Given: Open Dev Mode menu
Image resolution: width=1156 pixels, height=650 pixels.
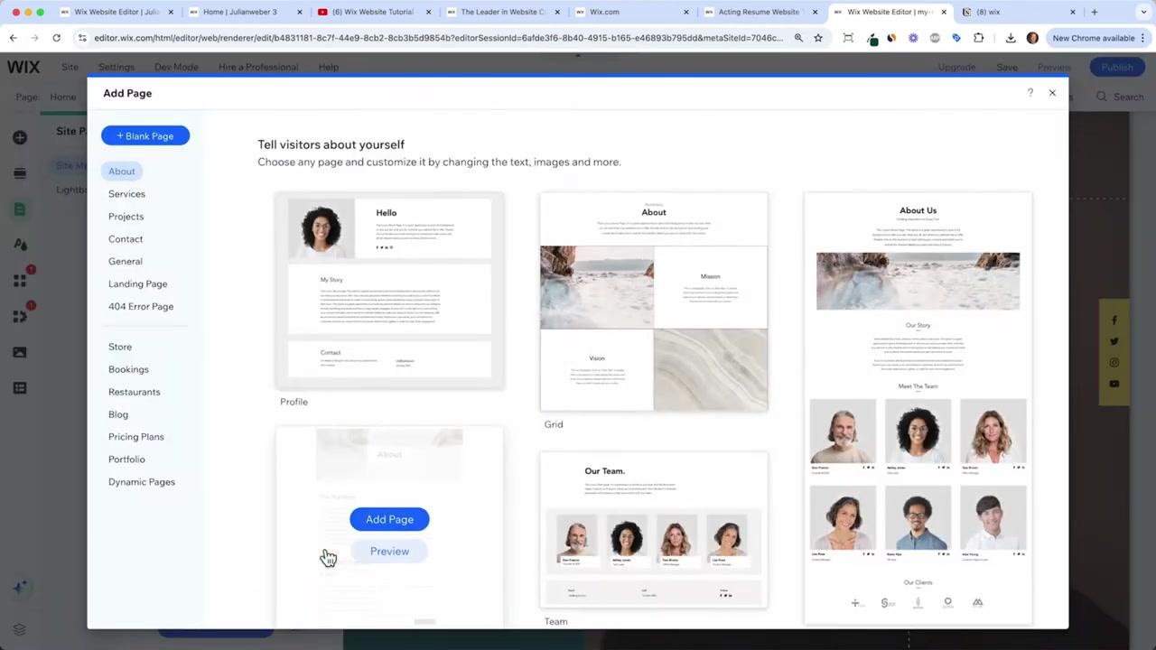Looking at the screenshot, I should click(176, 67).
